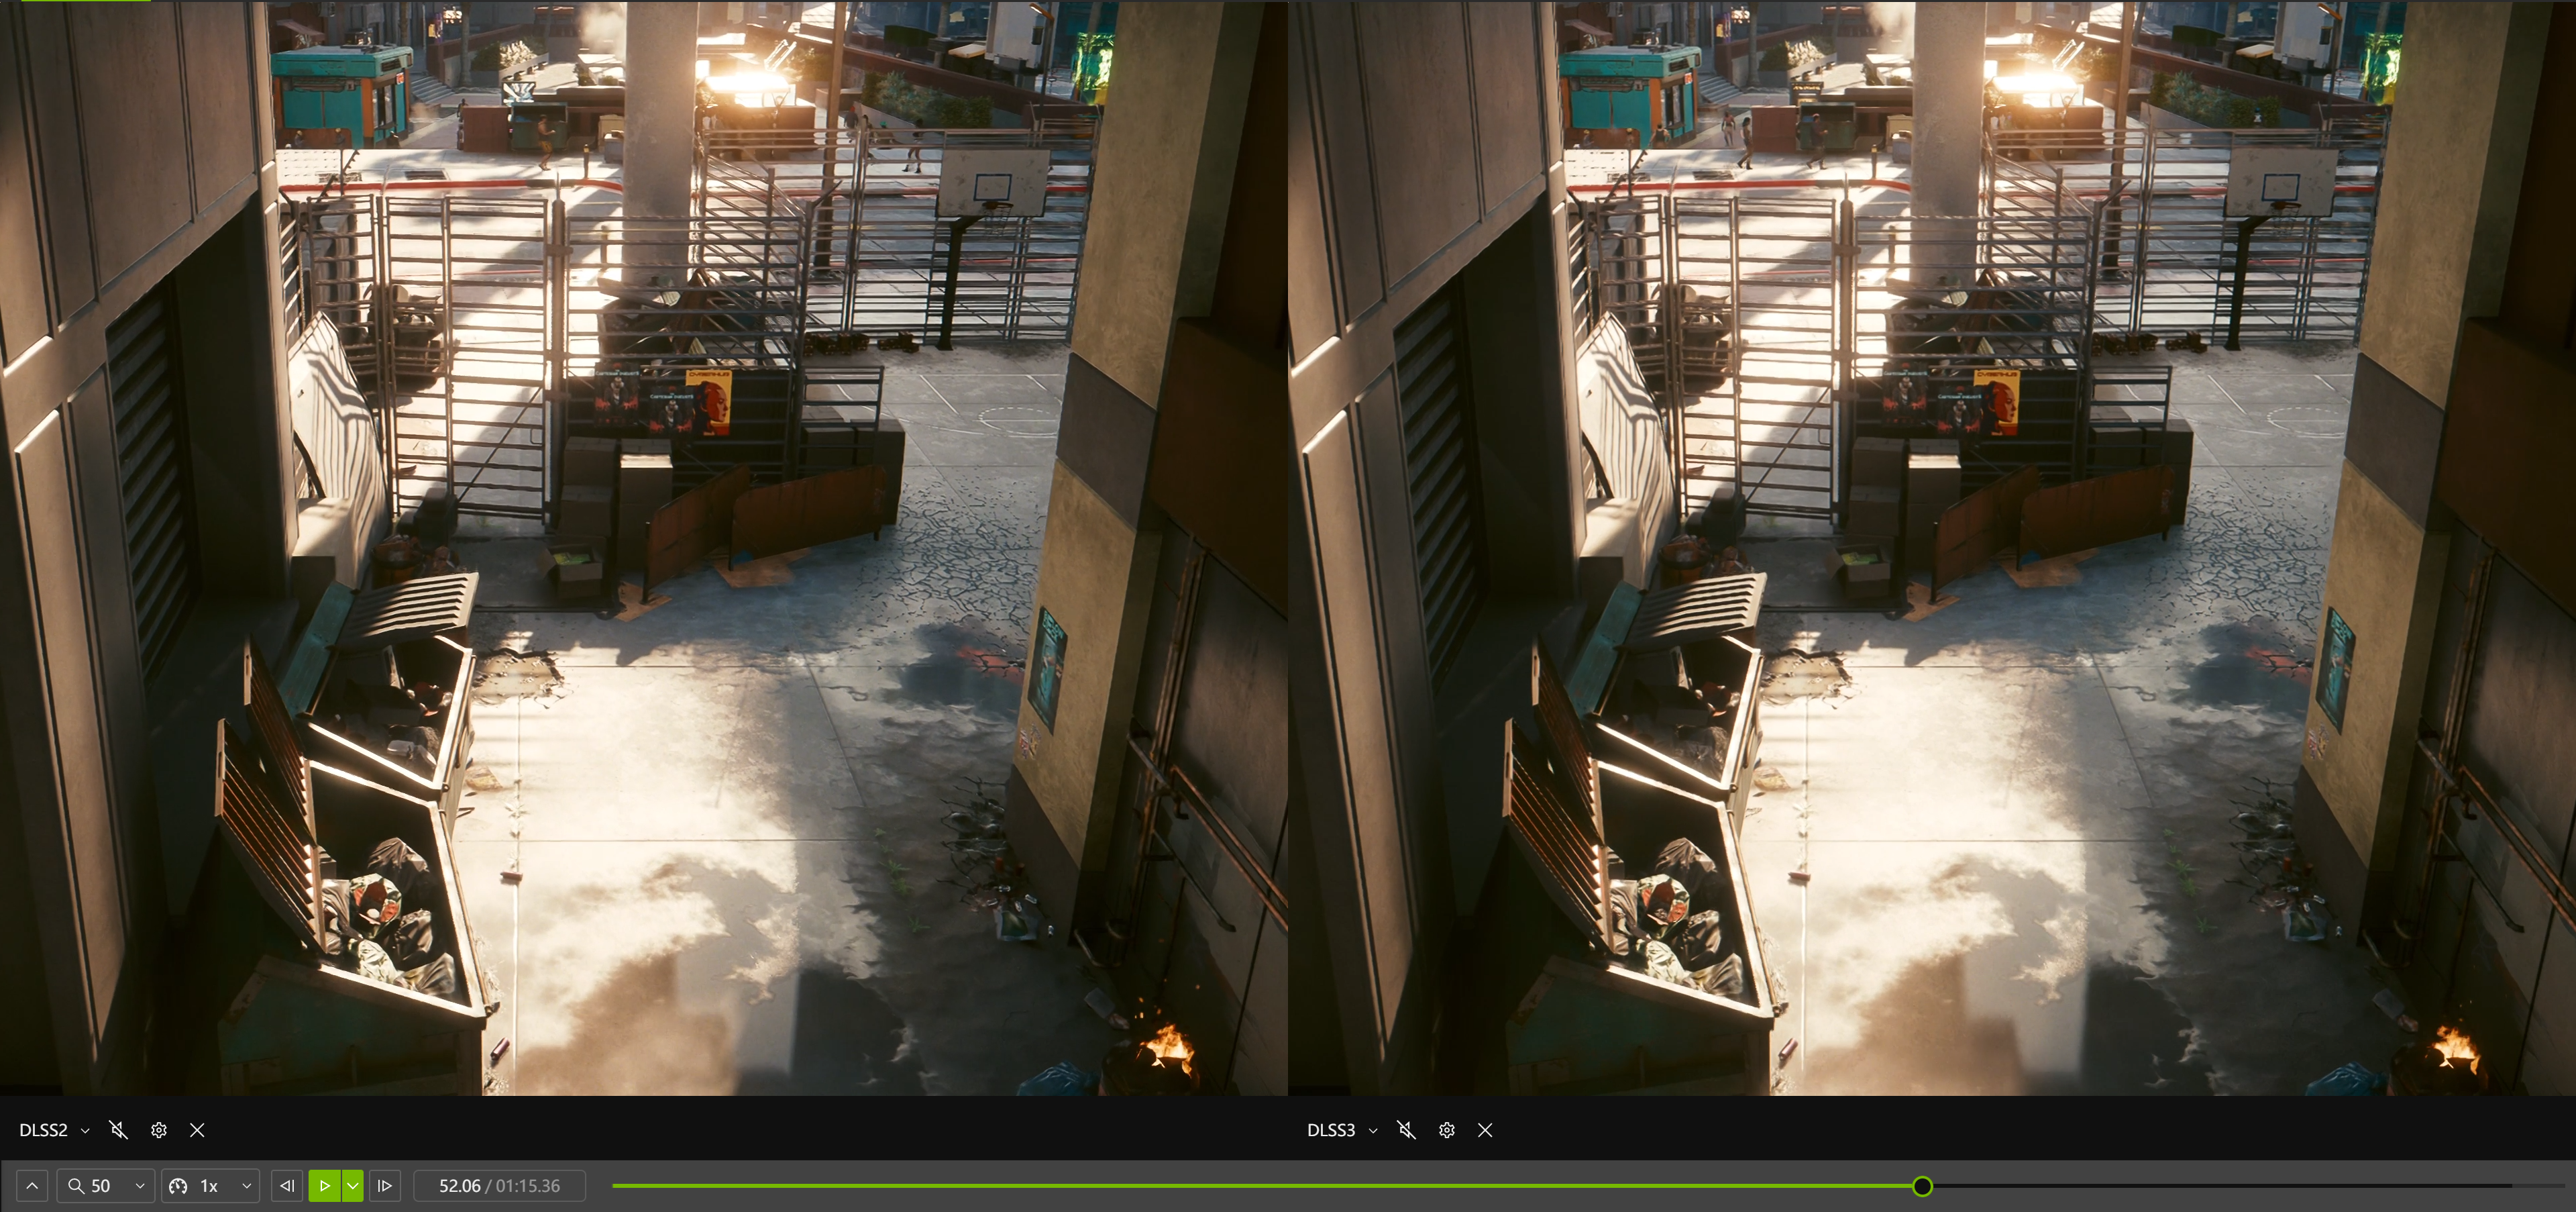Open settings gear for DLSS2 video
Image resolution: width=2576 pixels, height=1212 pixels.
coord(159,1130)
